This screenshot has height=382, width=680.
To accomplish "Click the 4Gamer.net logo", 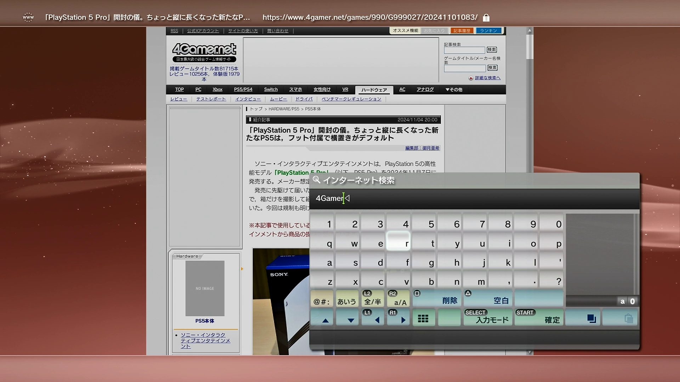I will [204, 52].
